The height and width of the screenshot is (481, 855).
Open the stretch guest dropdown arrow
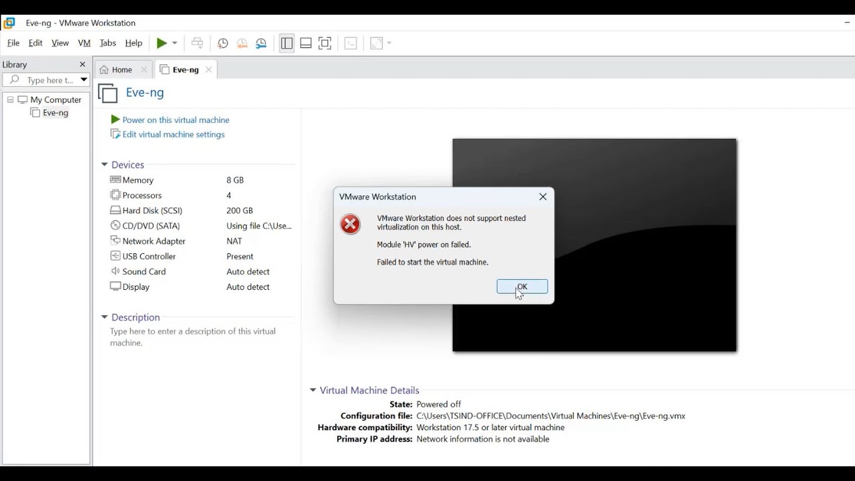click(x=389, y=43)
